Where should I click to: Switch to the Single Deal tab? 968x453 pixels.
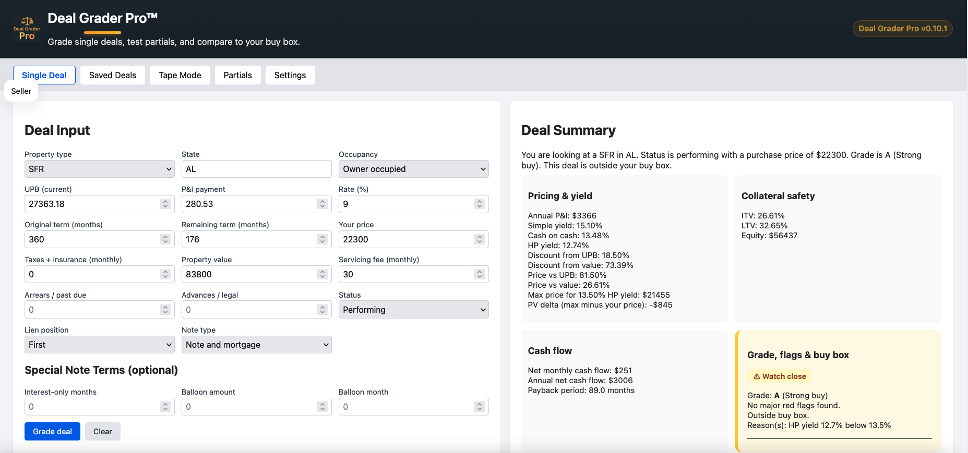44,75
